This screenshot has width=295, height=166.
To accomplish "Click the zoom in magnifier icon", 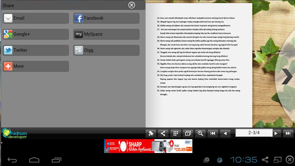I will point(200,133).
